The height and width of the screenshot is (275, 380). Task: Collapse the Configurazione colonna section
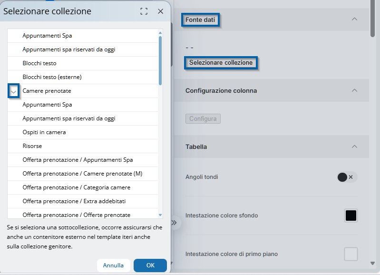coord(354,90)
